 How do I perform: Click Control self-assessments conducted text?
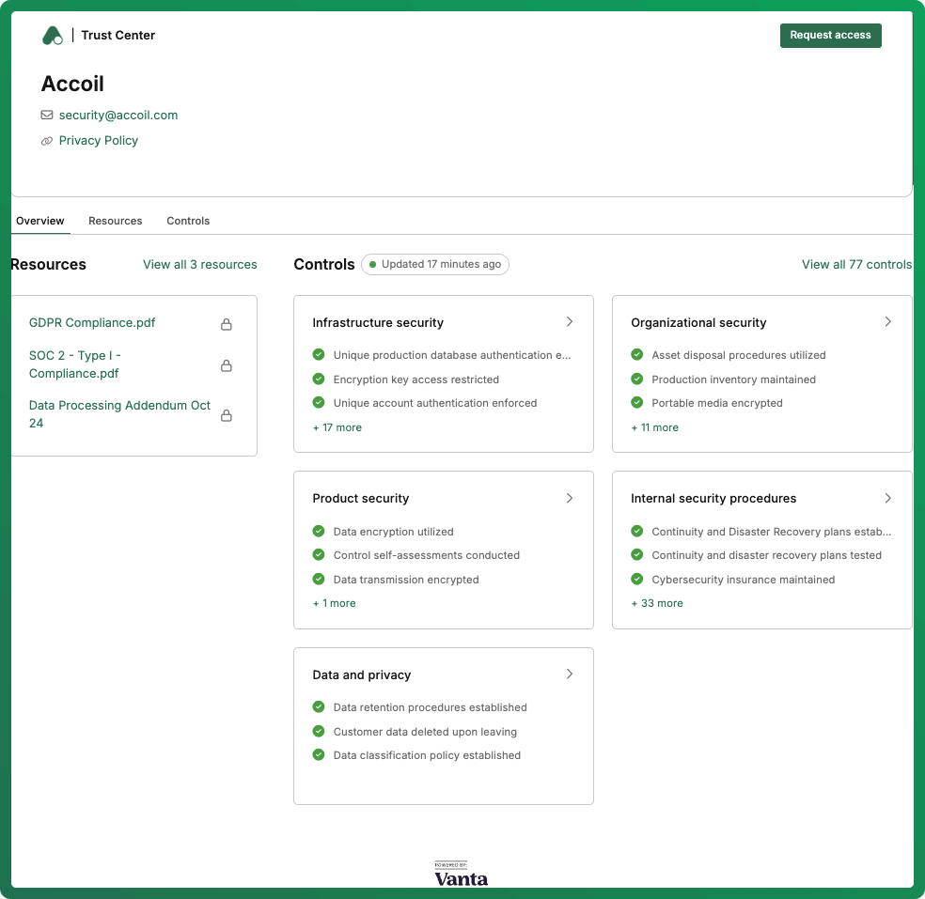(427, 555)
